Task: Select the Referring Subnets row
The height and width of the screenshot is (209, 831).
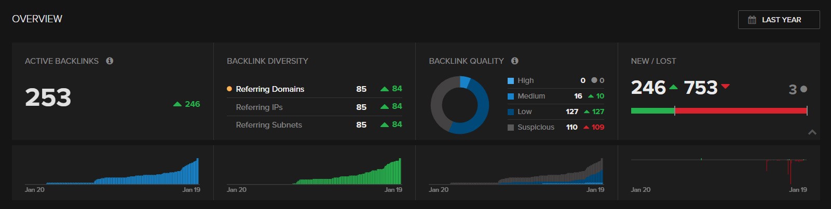Action: [269, 125]
